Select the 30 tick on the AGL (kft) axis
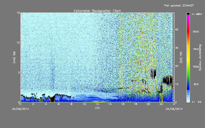205x128 pixels. 177,48
